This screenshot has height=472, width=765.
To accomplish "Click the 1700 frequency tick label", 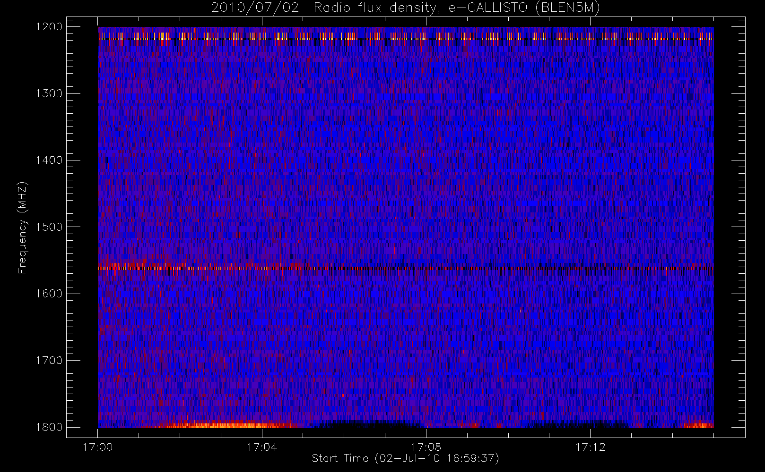I will click(49, 360).
